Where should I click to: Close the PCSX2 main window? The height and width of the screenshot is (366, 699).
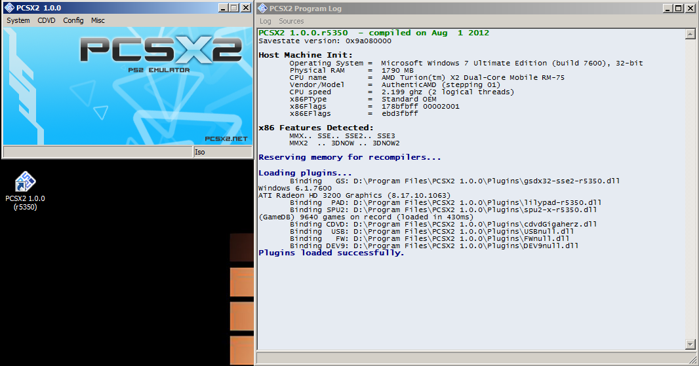pos(246,8)
